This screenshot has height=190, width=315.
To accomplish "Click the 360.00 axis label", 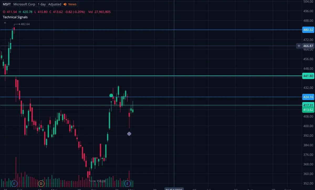I will pyautogui.click(x=308, y=174).
